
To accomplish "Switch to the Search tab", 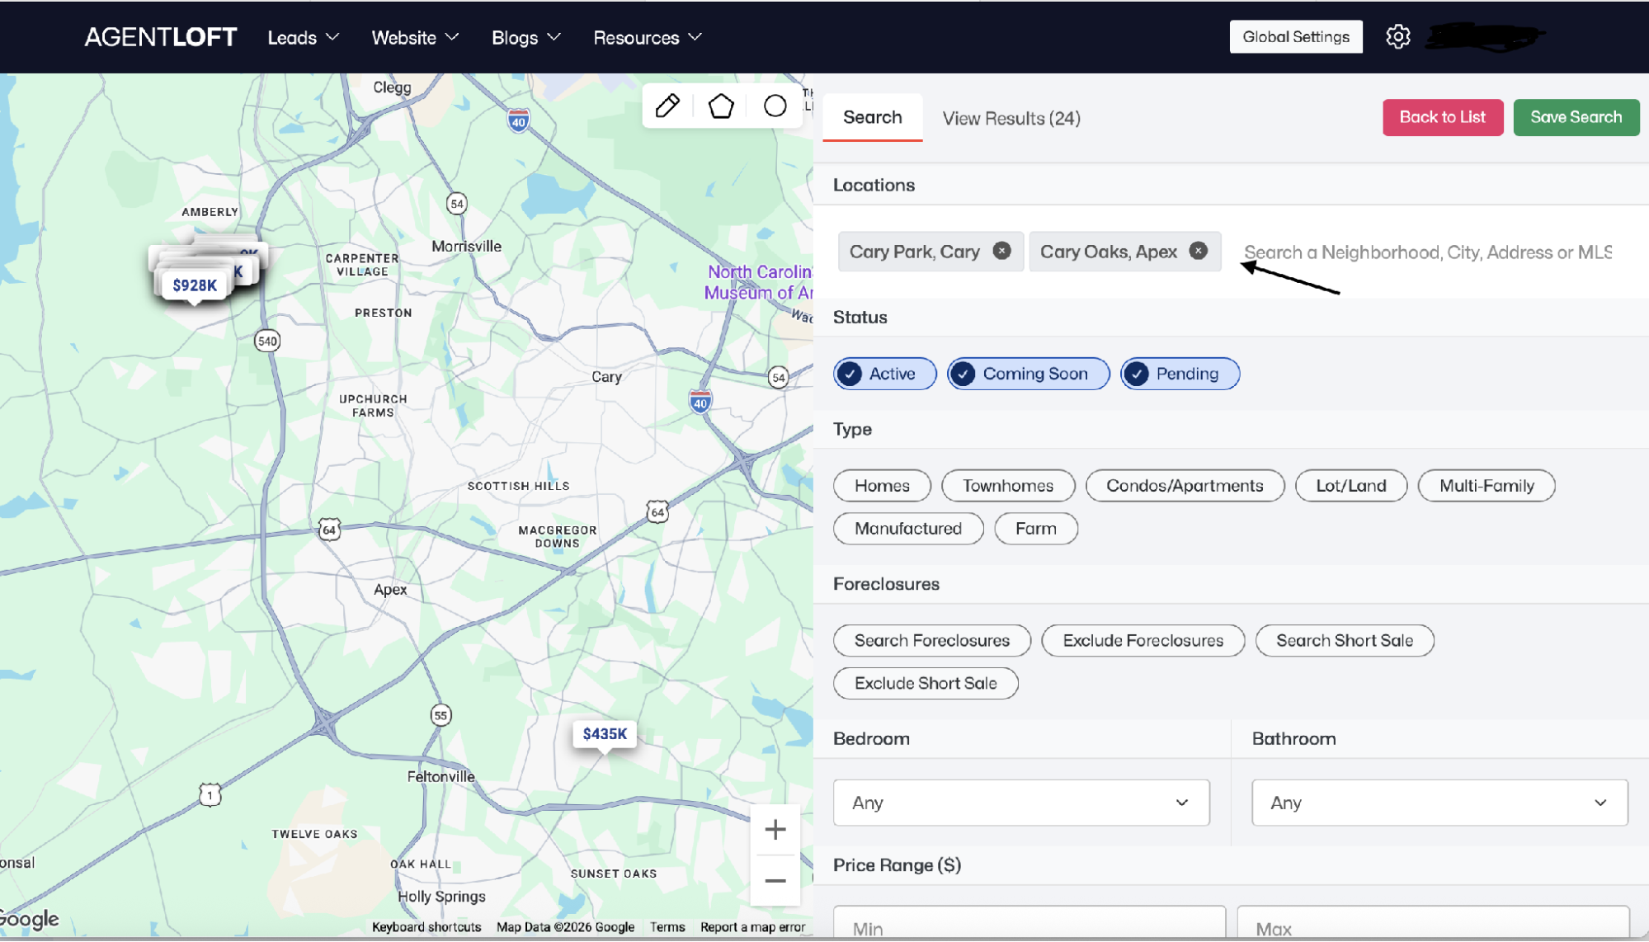I will tap(872, 117).
